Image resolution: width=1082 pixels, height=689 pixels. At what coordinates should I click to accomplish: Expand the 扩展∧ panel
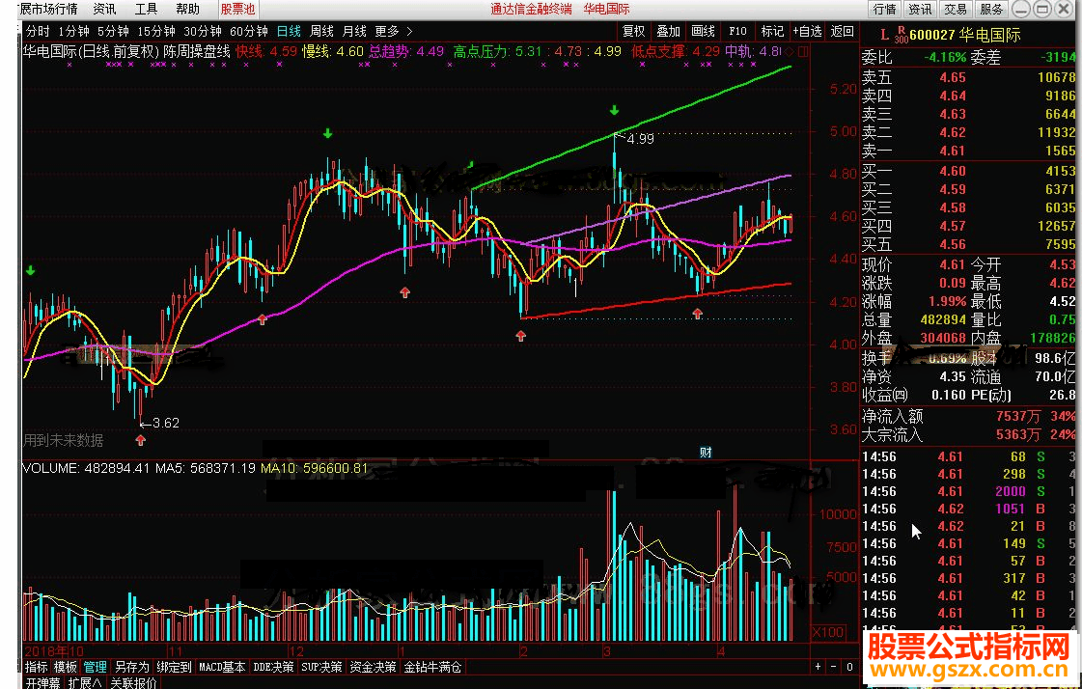click(85, 683)
